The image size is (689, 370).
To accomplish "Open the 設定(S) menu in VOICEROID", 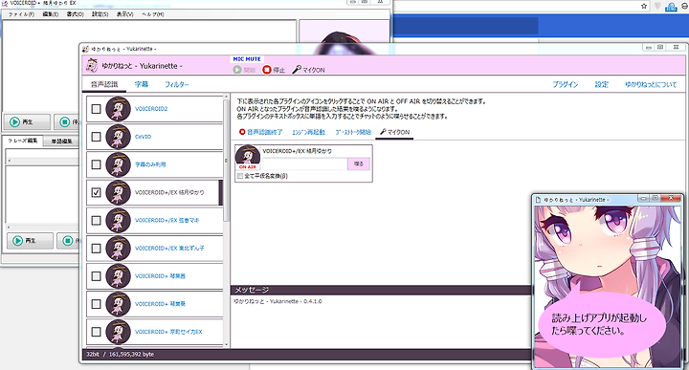I will tap(100, 14).
